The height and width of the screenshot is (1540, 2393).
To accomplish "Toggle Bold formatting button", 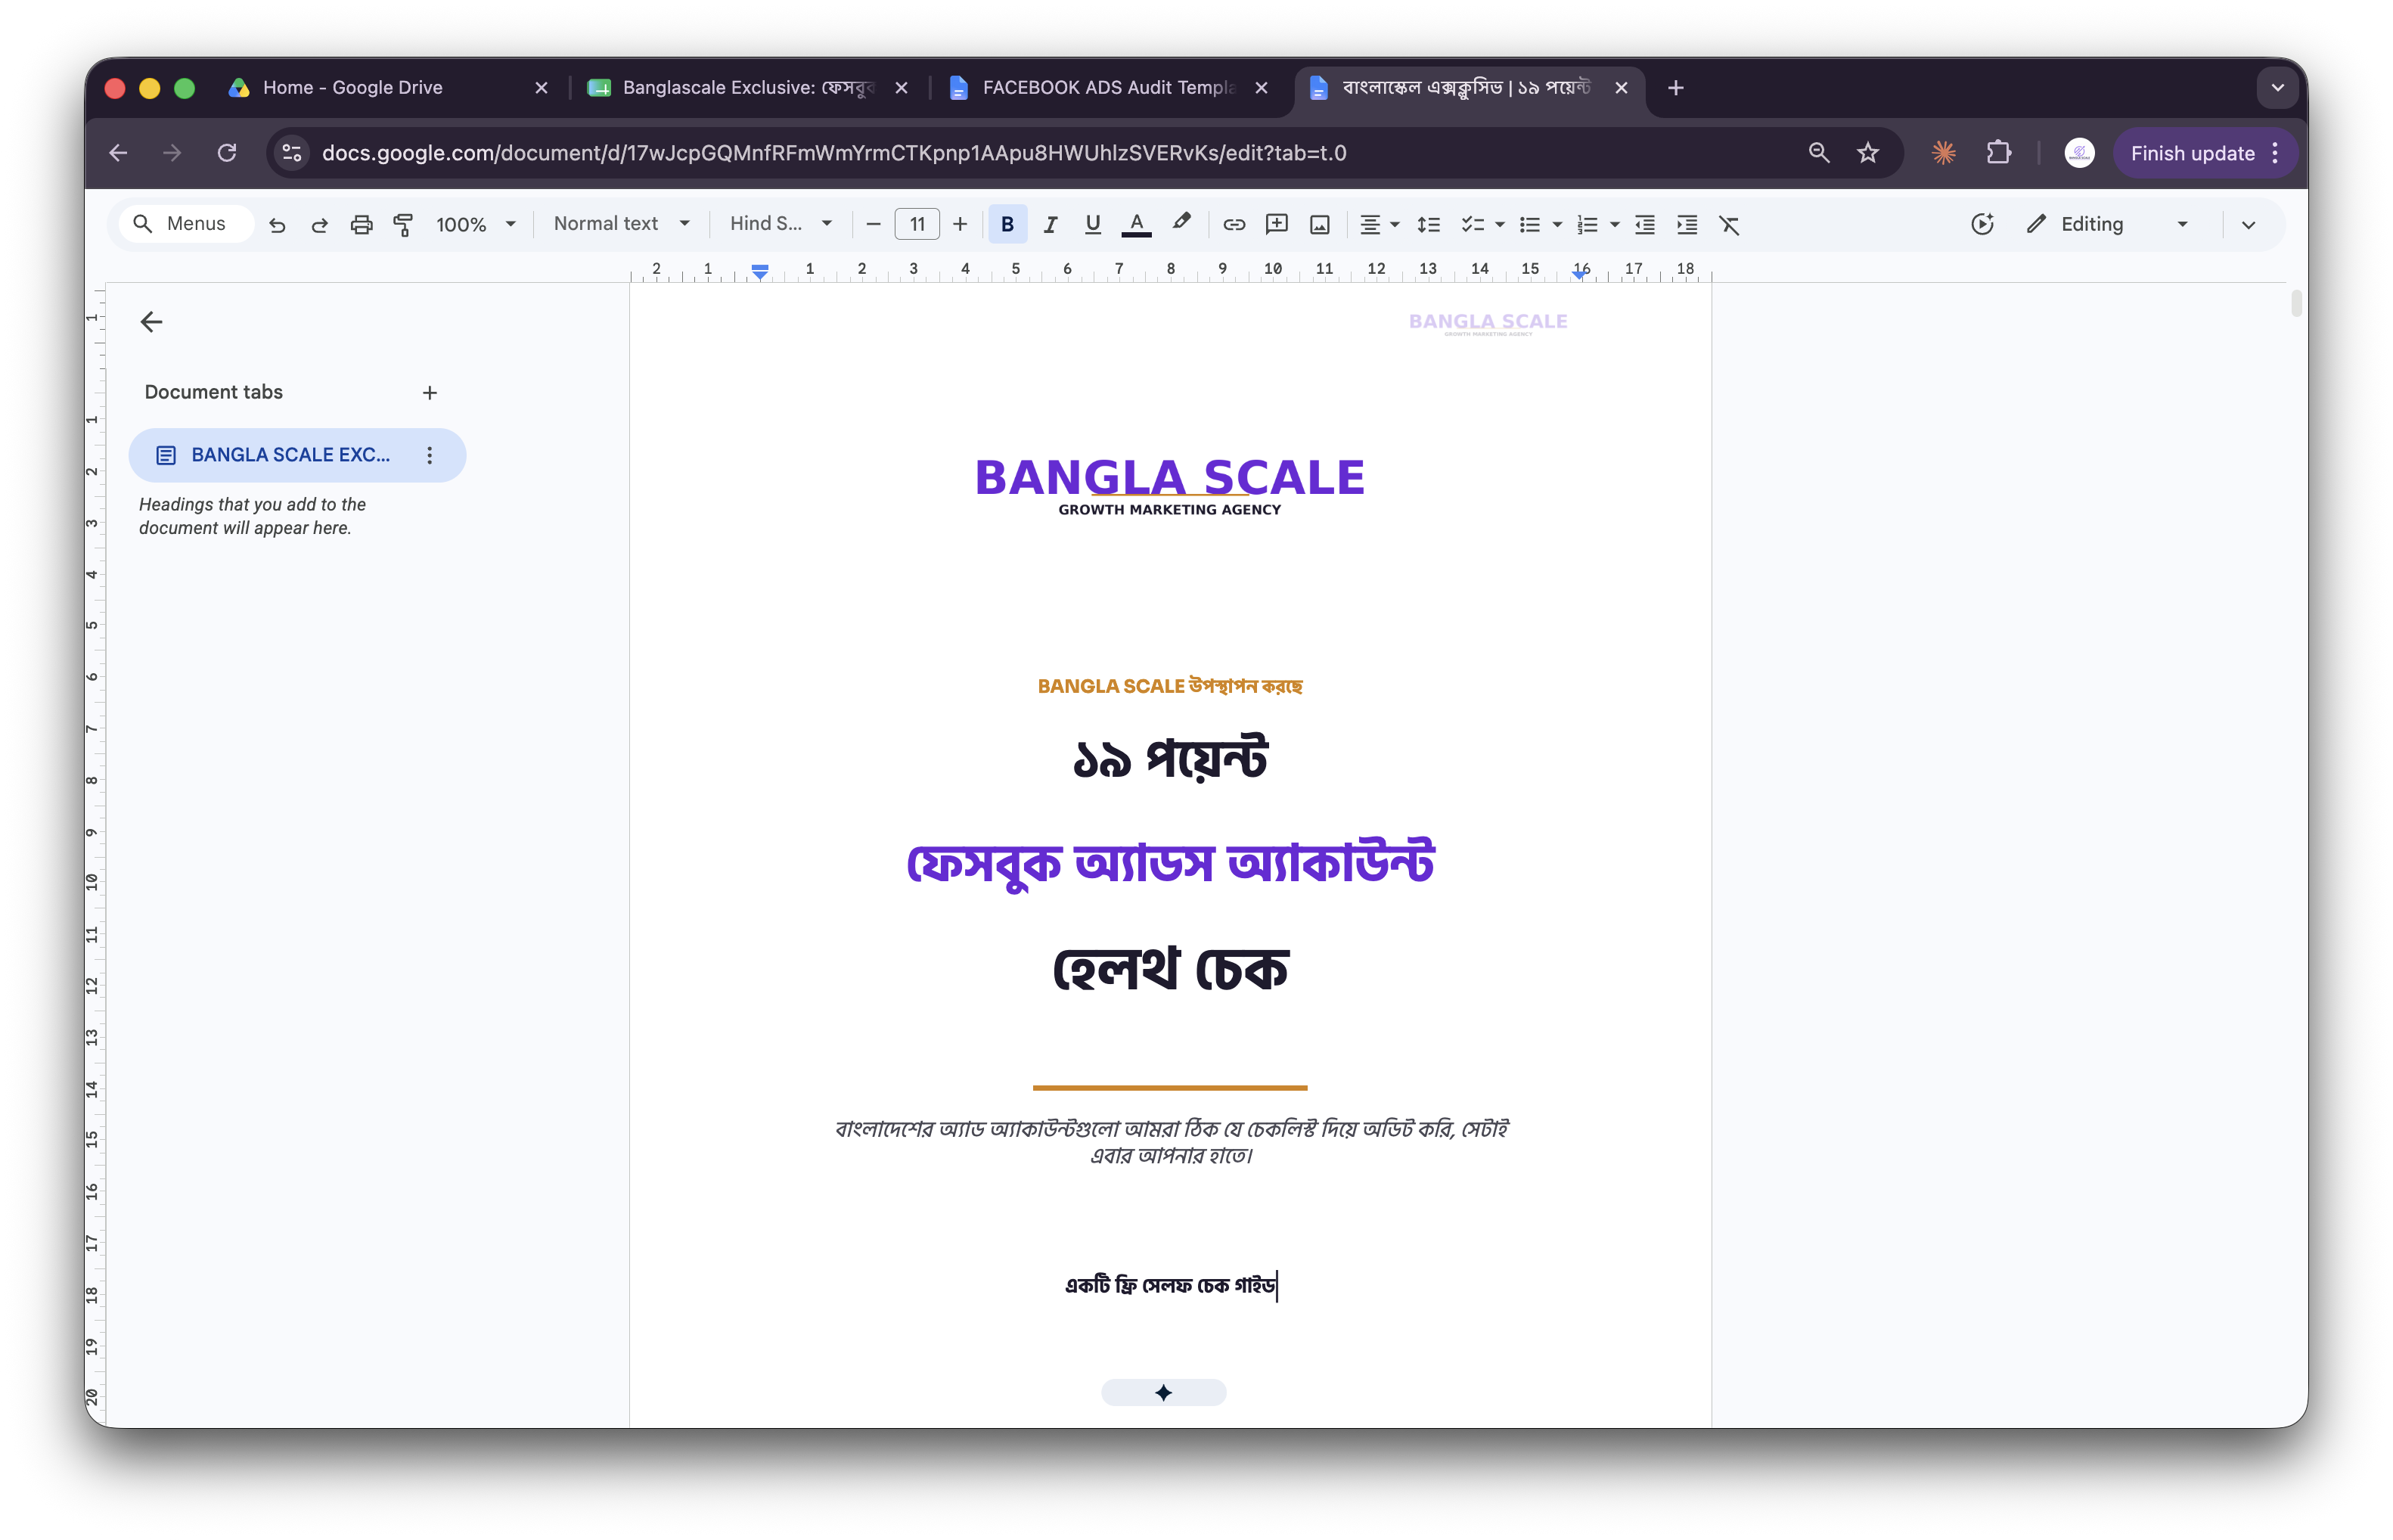I will [x=1007, y=224].
